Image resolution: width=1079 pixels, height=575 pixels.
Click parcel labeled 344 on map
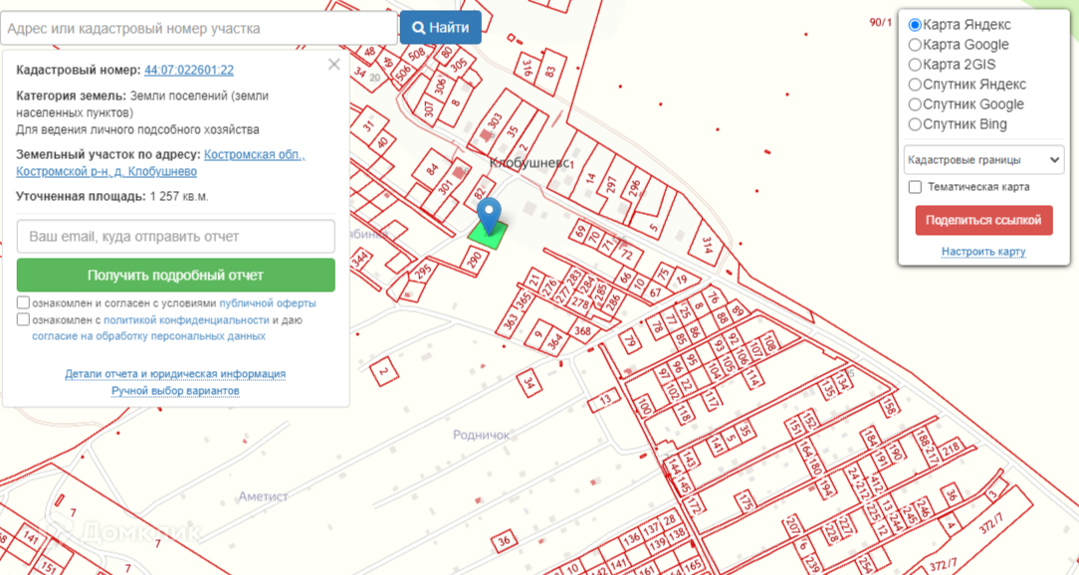click(x=360, y=261)
